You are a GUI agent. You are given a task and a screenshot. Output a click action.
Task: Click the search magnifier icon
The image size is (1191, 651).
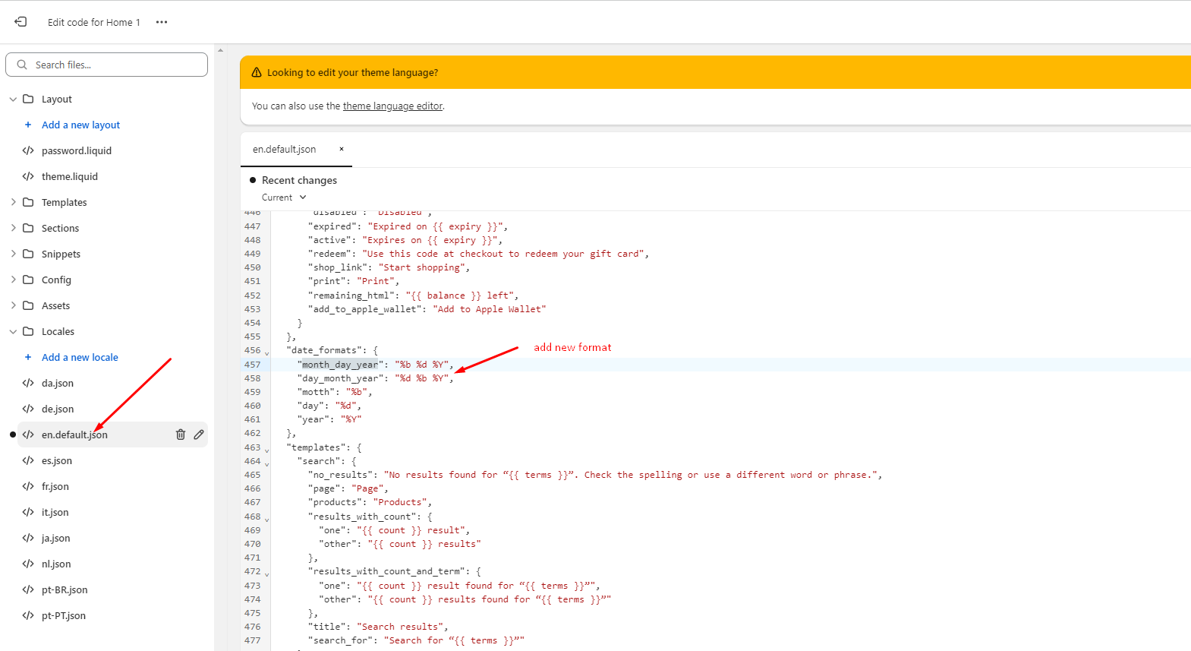22,65
